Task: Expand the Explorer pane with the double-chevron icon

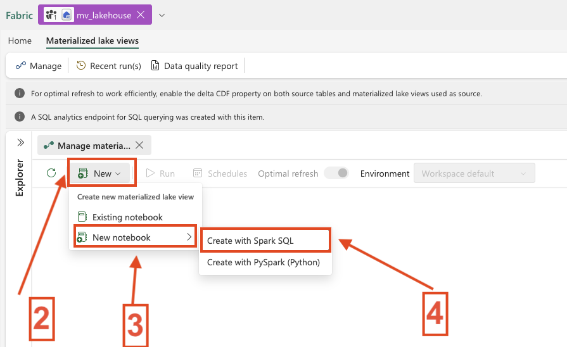Action: 20,143
